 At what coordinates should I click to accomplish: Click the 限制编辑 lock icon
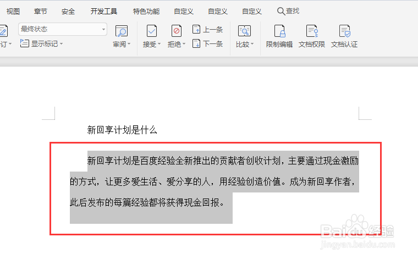[279, 31]
